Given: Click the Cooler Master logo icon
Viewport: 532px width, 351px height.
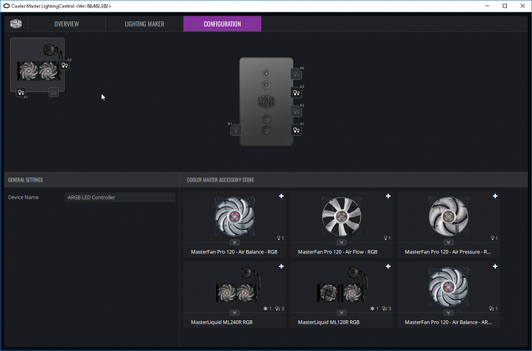Looking at the screenshot, I should pyautogui.click(x=16, y=24).
